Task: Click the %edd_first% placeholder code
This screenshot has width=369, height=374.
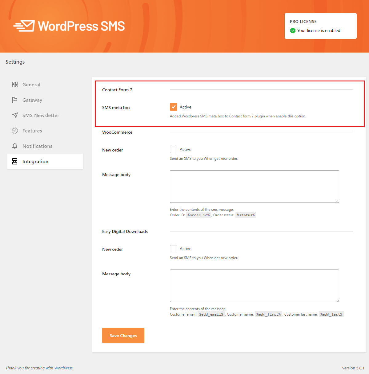Action: 269,314
